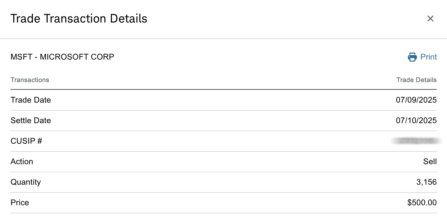
Task: Click the printer icon
Action: tap(412, 57)
